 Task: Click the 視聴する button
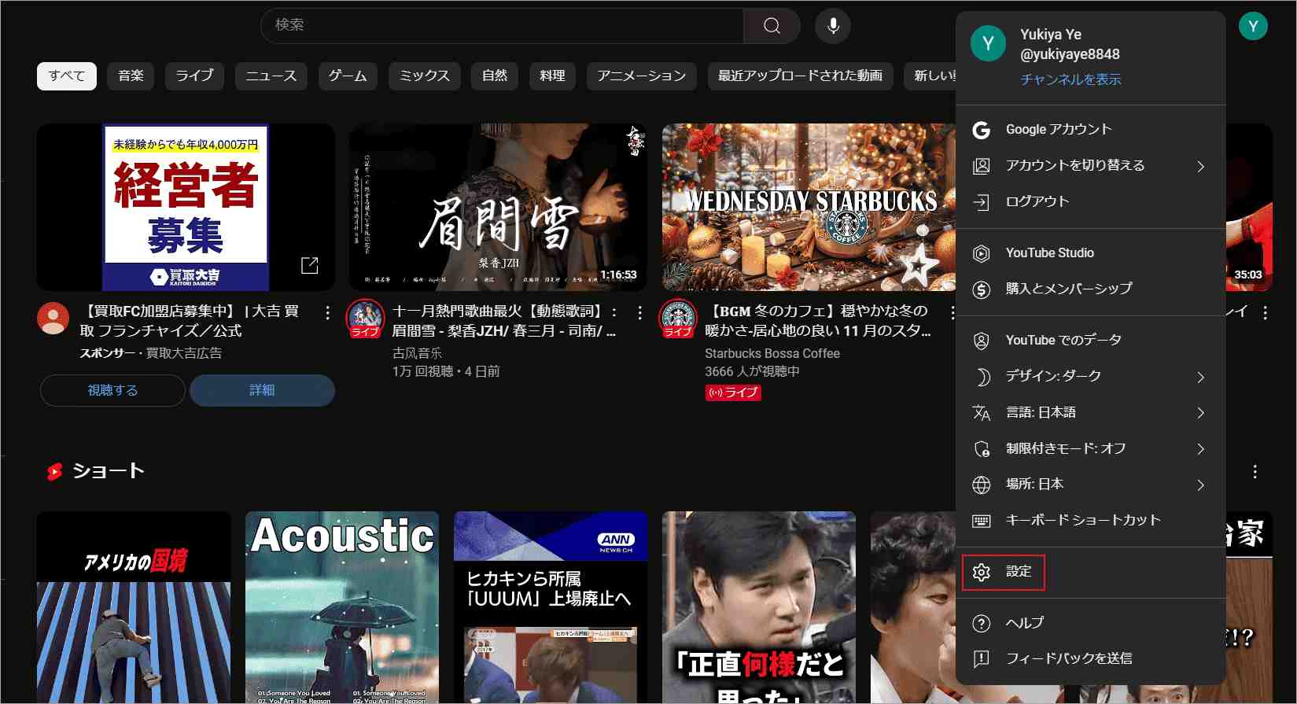112,390
